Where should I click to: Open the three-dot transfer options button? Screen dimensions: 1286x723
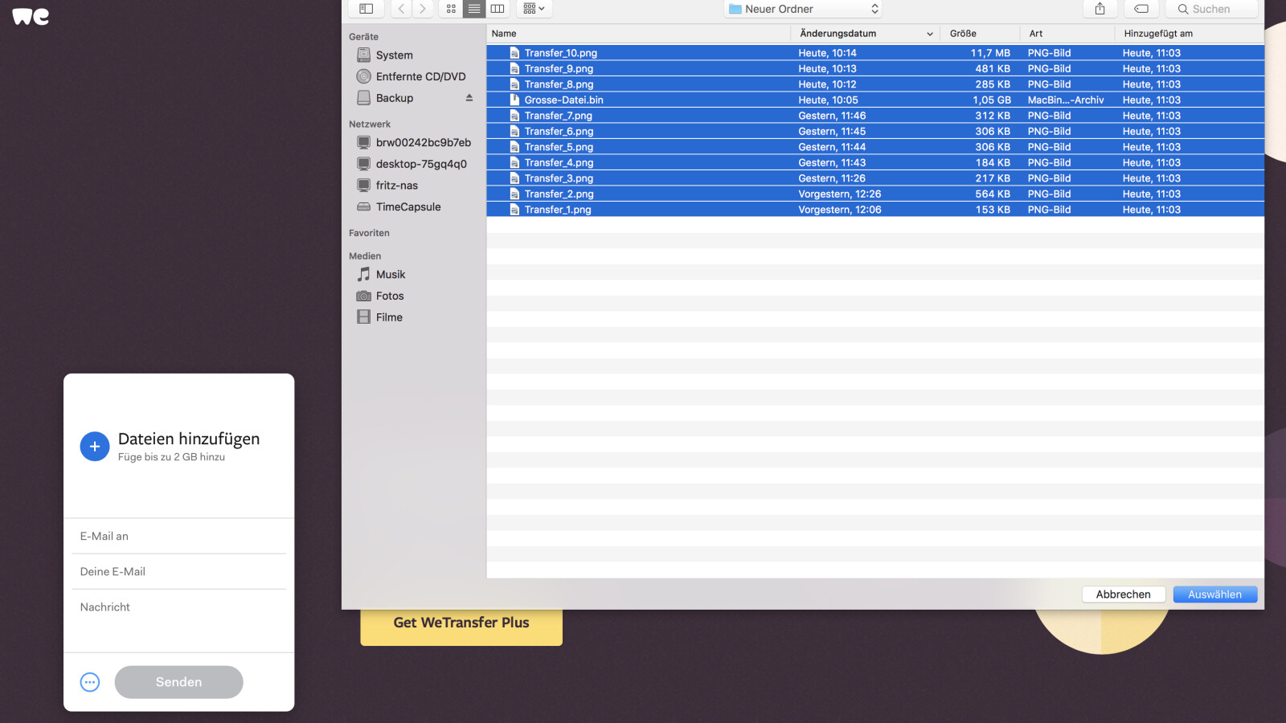[90, 682]
